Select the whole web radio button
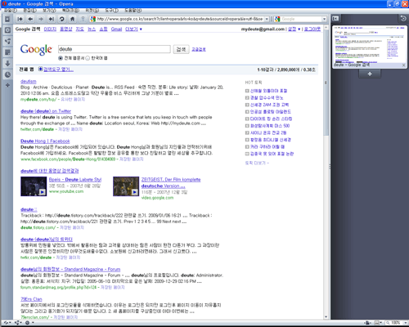 pos(61,58)
